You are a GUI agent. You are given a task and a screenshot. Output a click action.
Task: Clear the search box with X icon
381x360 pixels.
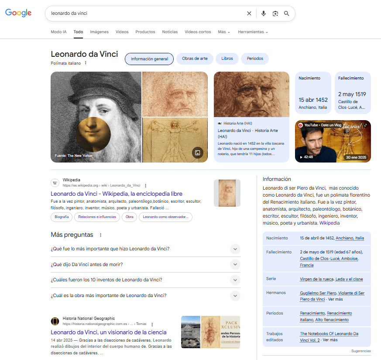(x=249, y=14)
